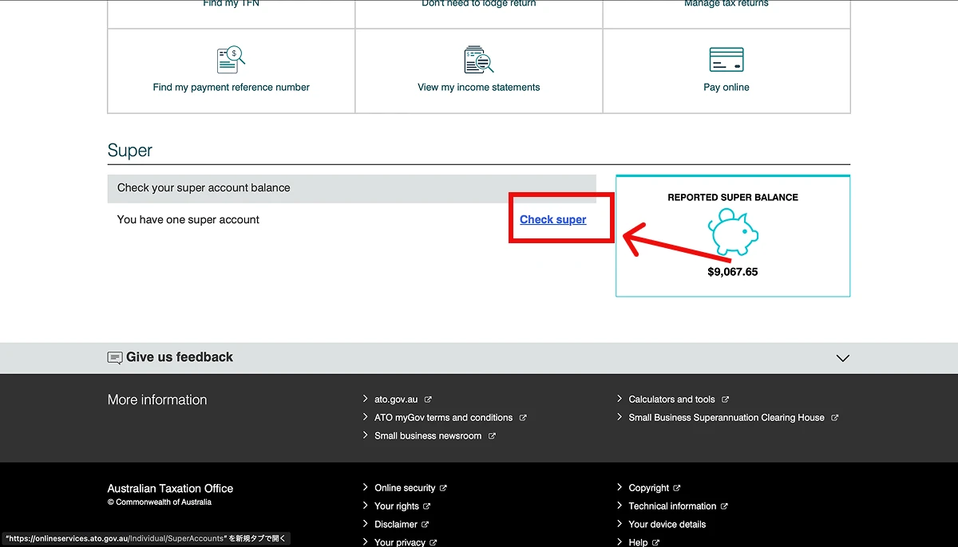Open ATO myGov terms and conditions link
This screenshot has height=547, width=958.
point(443,418)
